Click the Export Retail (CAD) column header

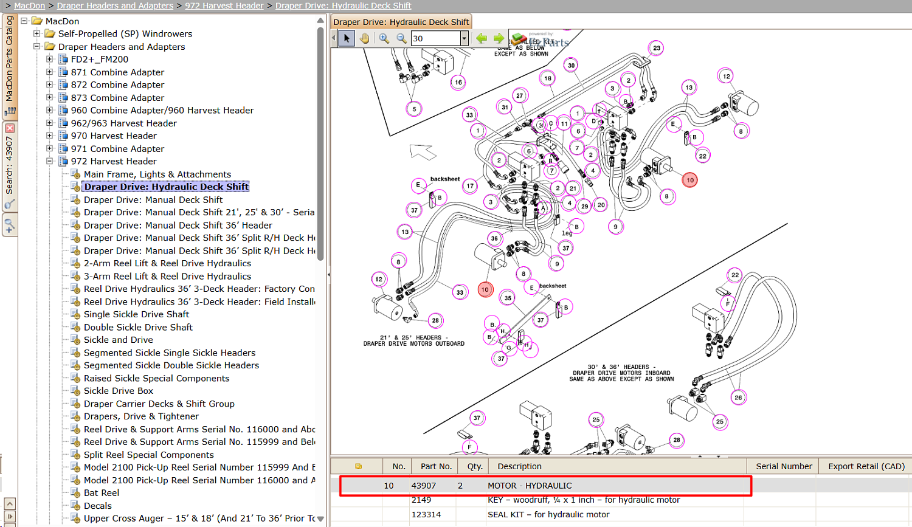click(866, 466)
